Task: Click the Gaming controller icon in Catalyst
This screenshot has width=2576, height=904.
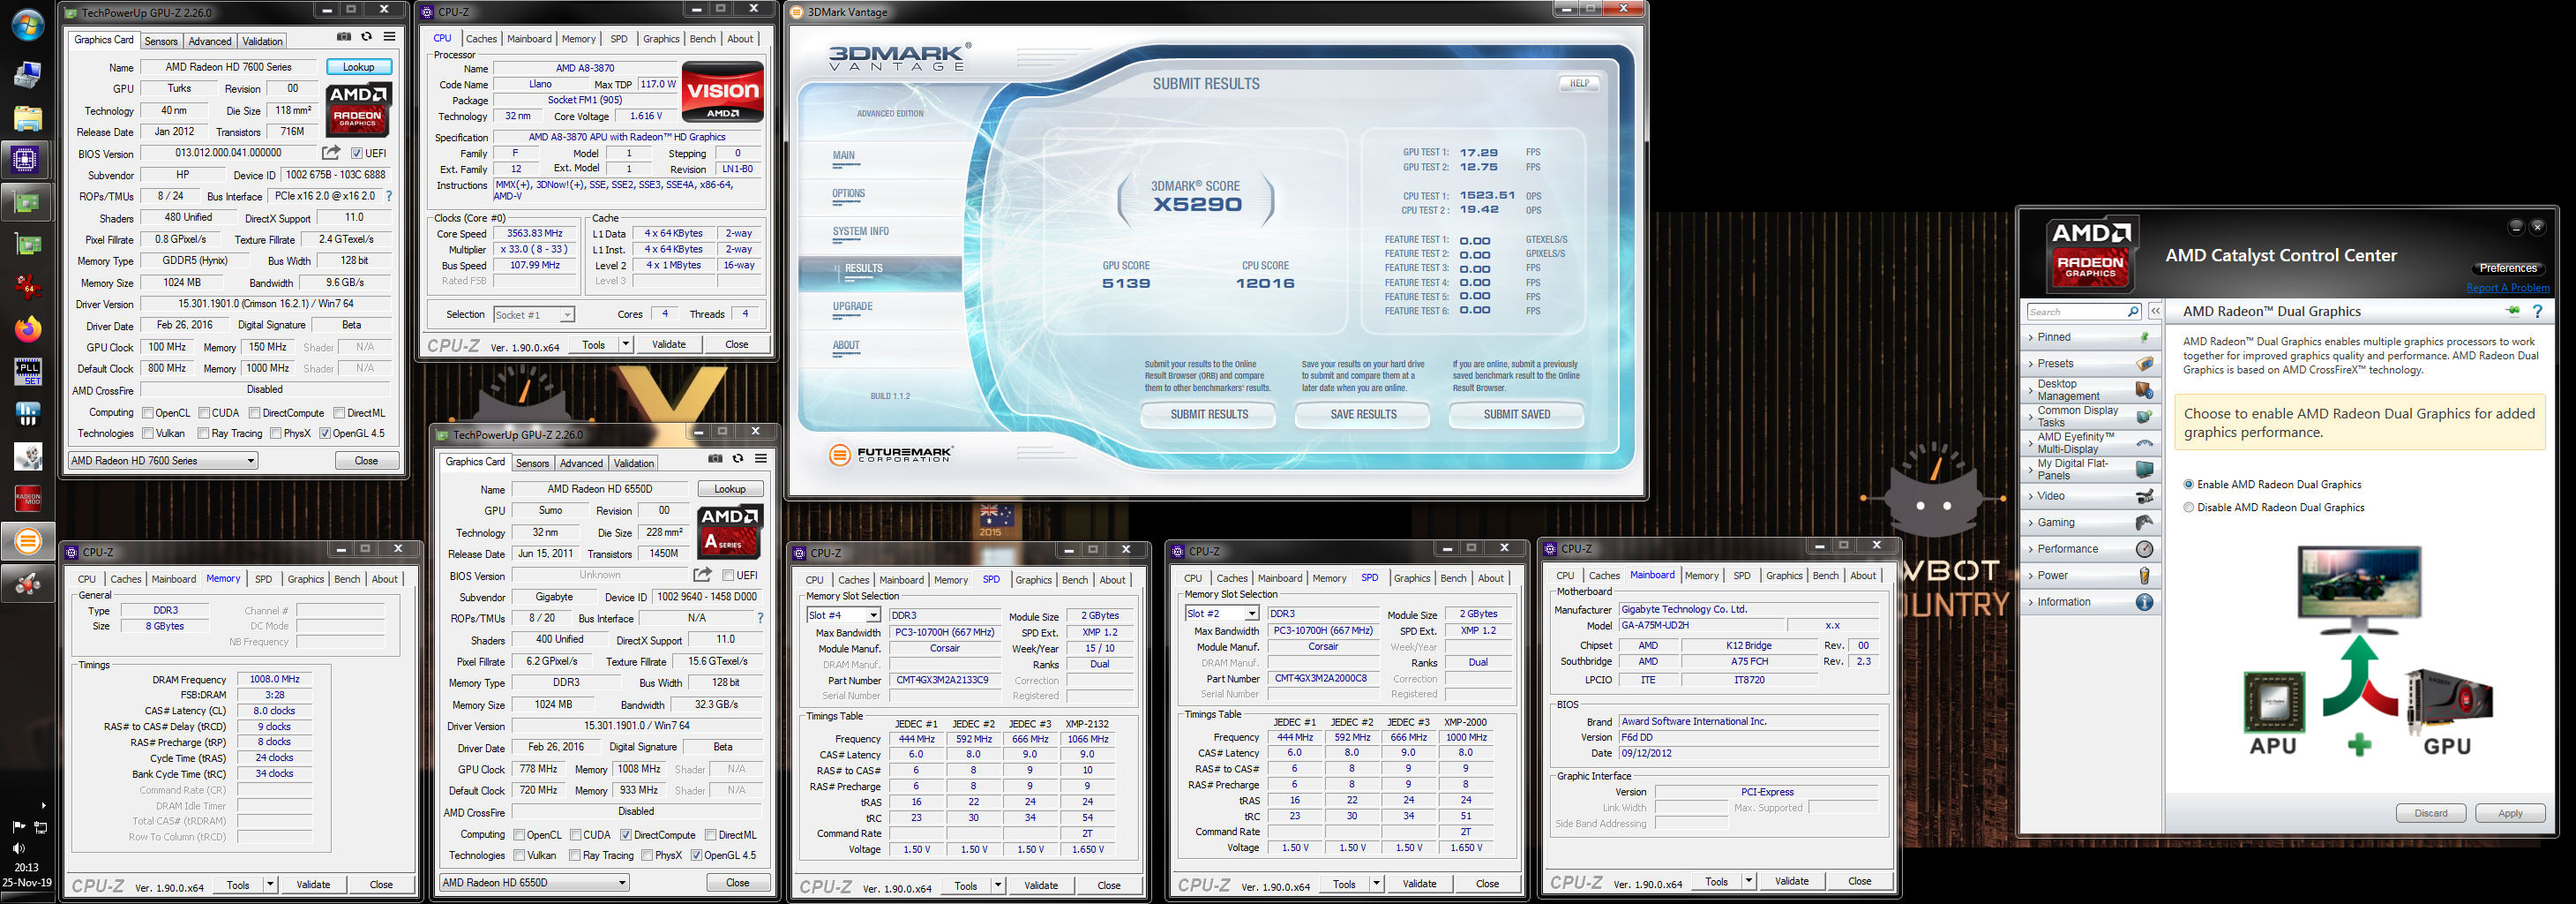Action: (x=2144, y=523)
